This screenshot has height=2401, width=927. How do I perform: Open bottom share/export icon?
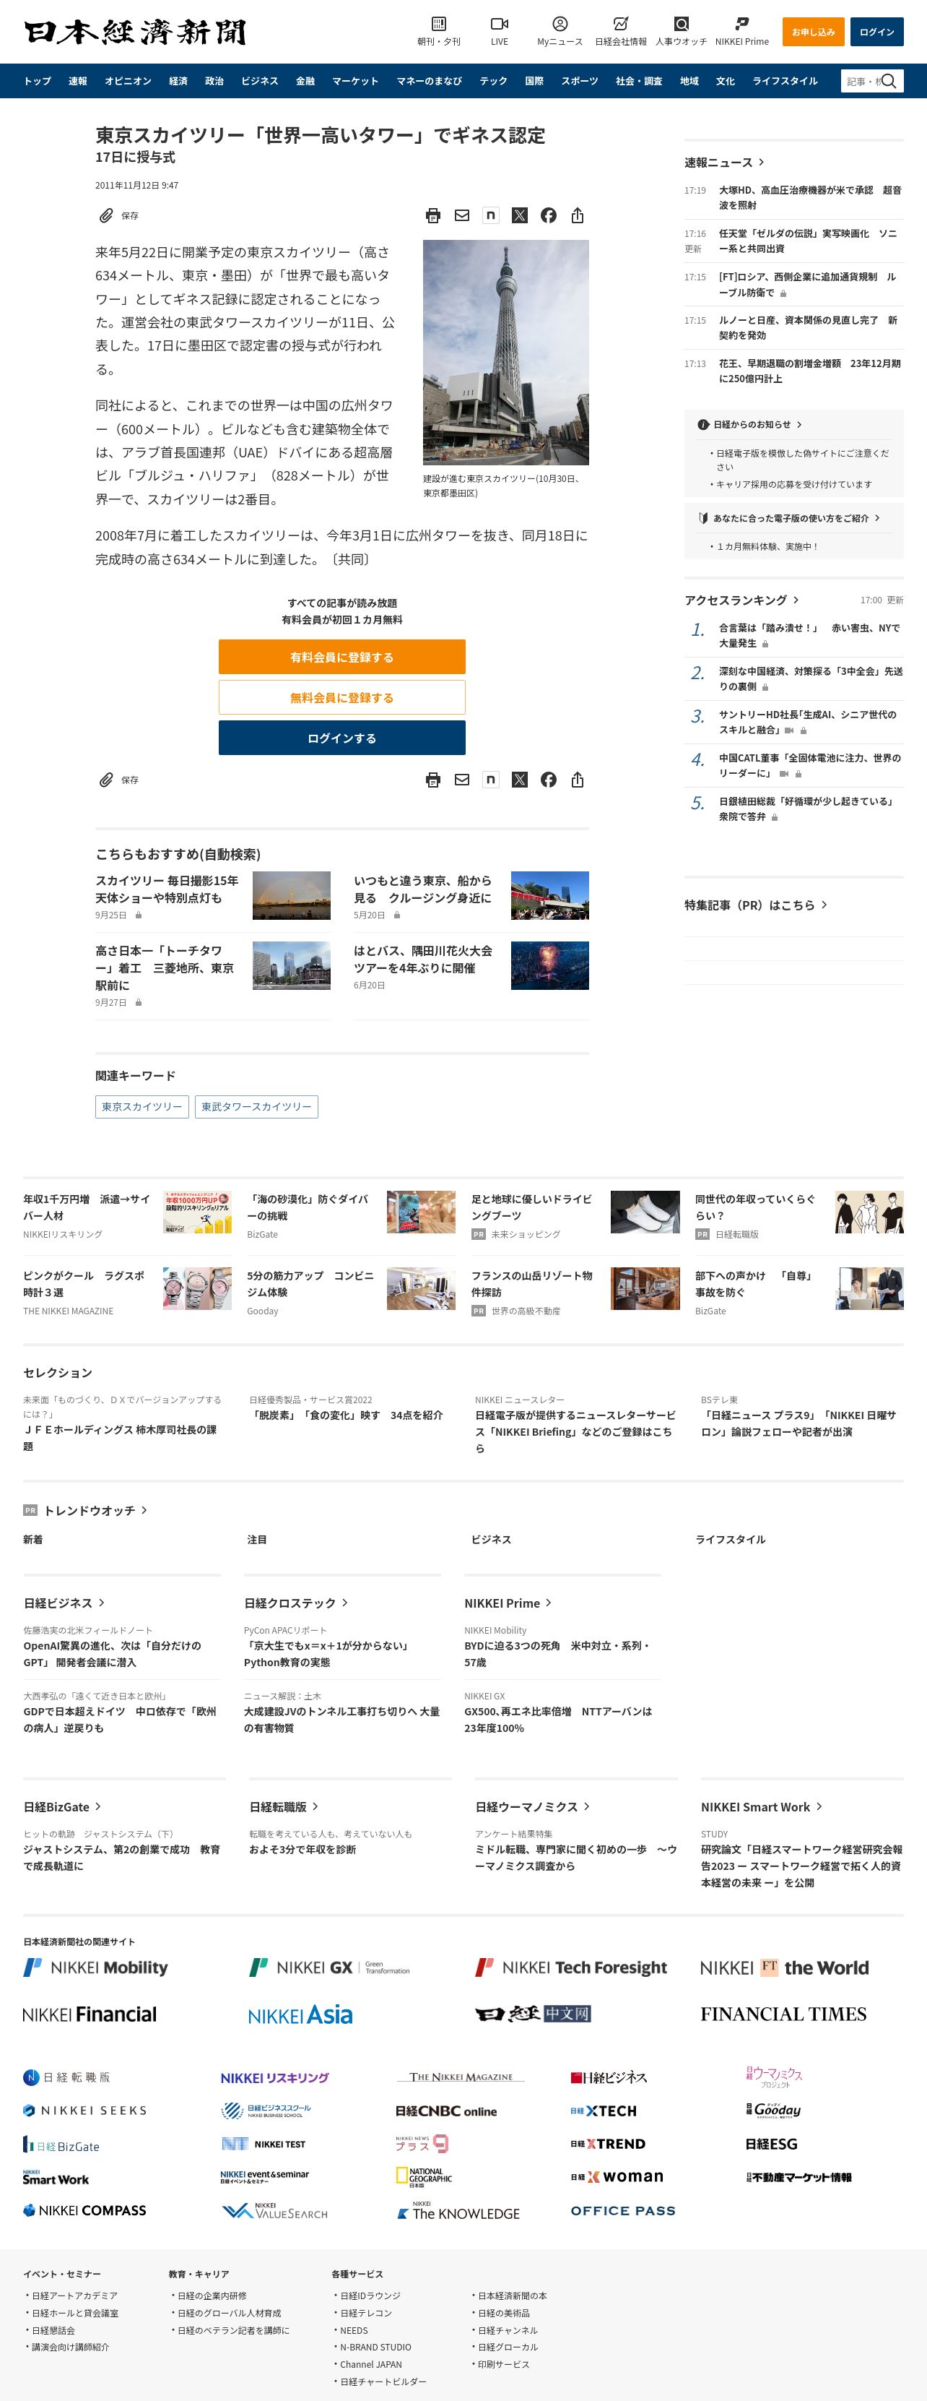coord(578,779)
